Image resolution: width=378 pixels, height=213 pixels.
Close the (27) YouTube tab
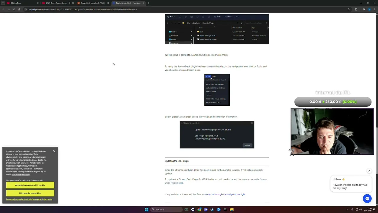(x=38, y=3)
